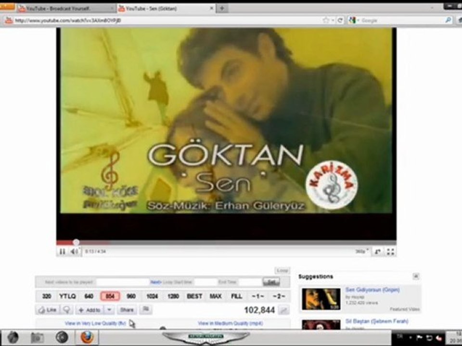The image size is (462, 346).
Task: Click the YouTube favicon in the address bar
Action: 9,20
